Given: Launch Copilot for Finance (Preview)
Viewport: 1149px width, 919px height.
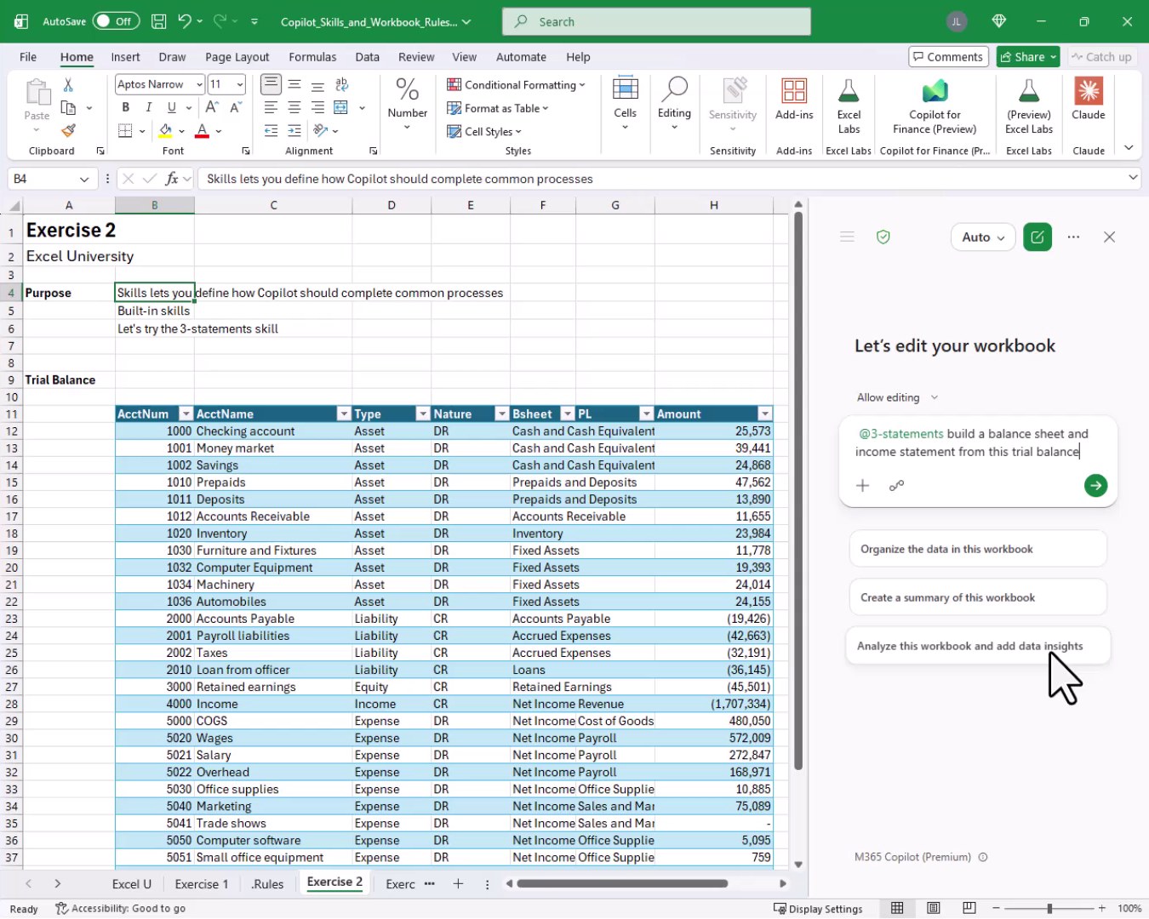Looking at the screenshot, I should (x=935, y=106).
